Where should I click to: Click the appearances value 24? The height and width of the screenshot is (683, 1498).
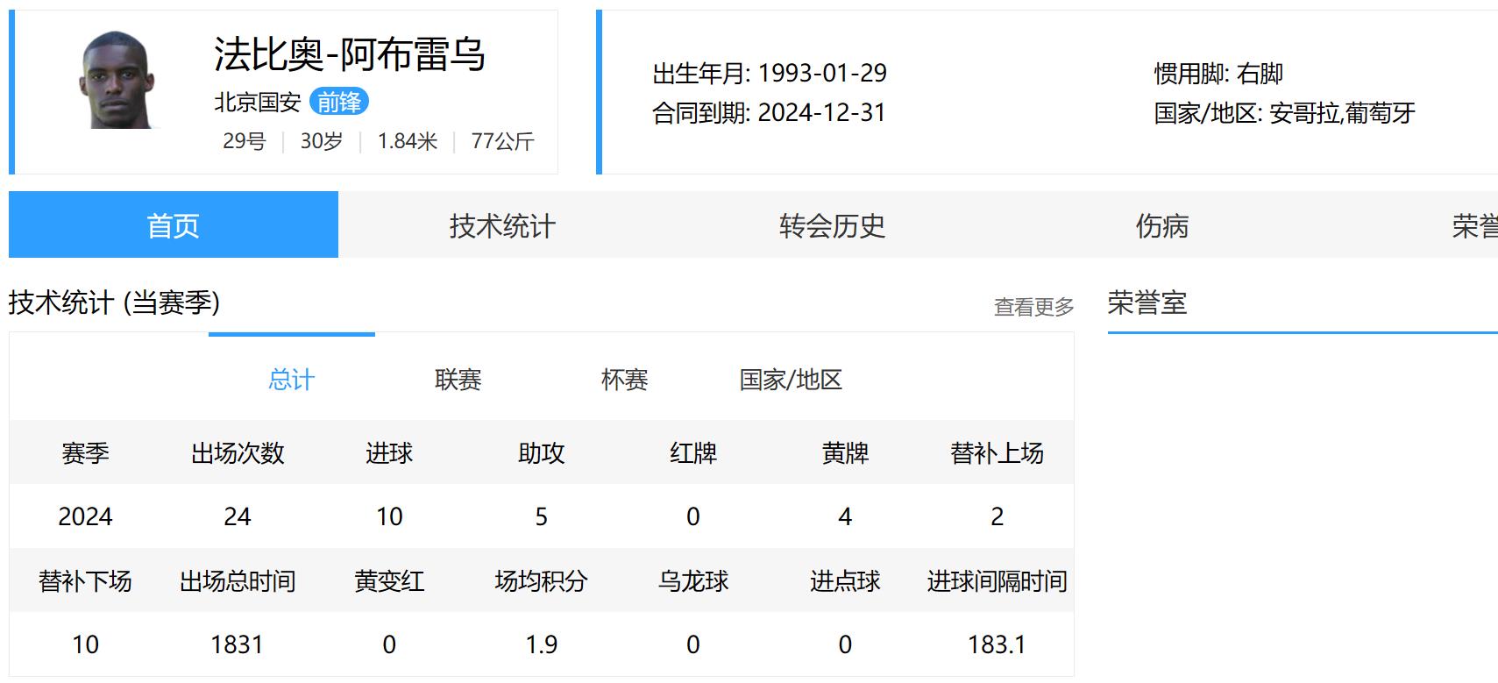click(x=238, y=516)
